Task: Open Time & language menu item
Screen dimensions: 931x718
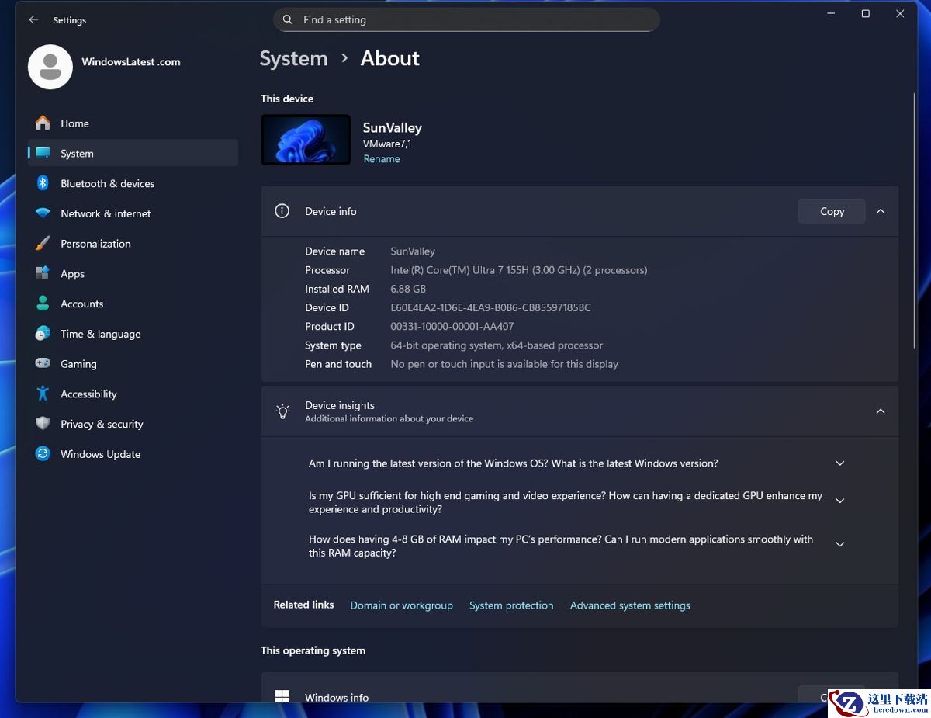Action: point(101,334)
